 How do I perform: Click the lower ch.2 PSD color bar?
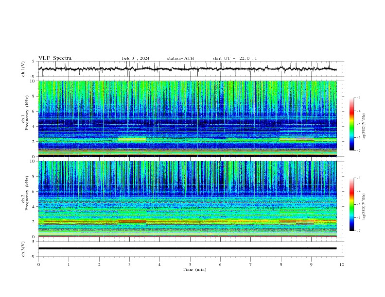coord(351,204)
